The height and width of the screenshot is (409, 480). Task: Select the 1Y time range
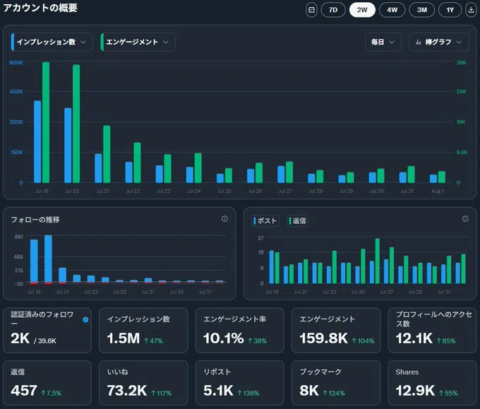[x=450, y=10]
